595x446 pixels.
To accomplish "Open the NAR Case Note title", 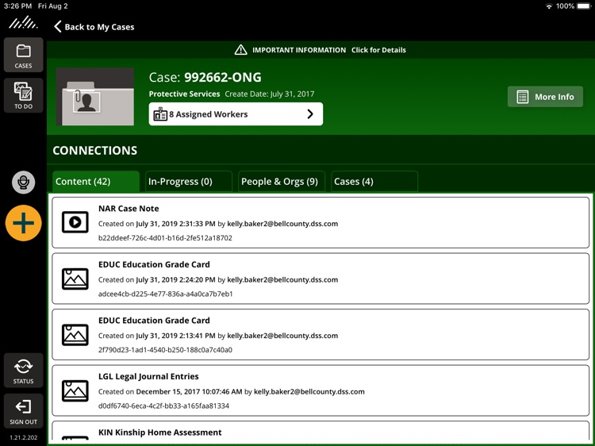I will click(129, 209).
